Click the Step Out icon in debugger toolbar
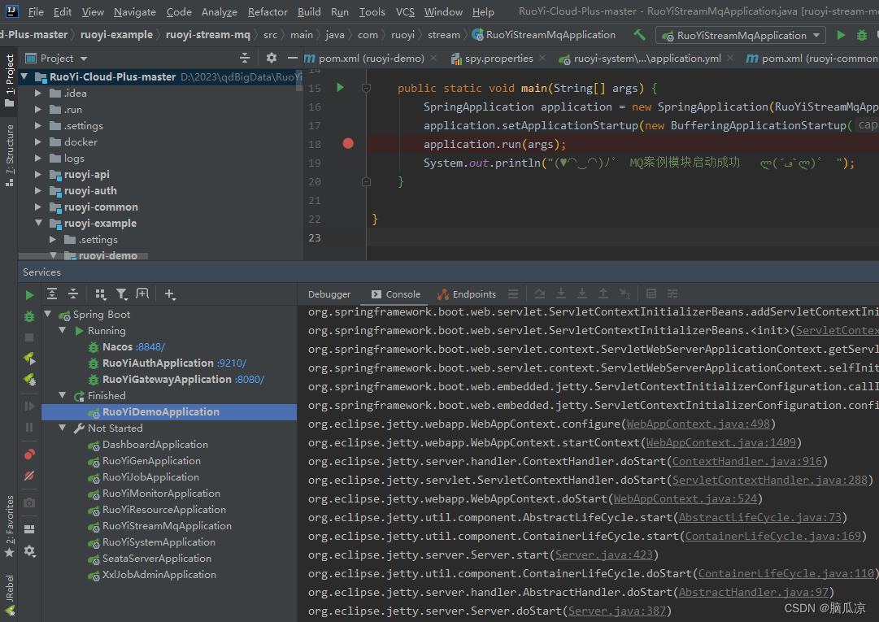This screenshot has width=879, height=622. click(x=603, y=294)
